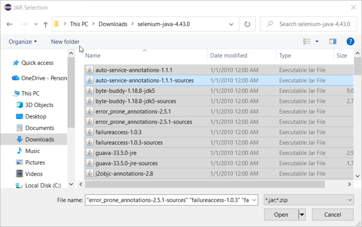This screenshot has height=227, width=362.
Task: Click the jar icon of guava-33.5.0-jre
Action: (89, 153)
